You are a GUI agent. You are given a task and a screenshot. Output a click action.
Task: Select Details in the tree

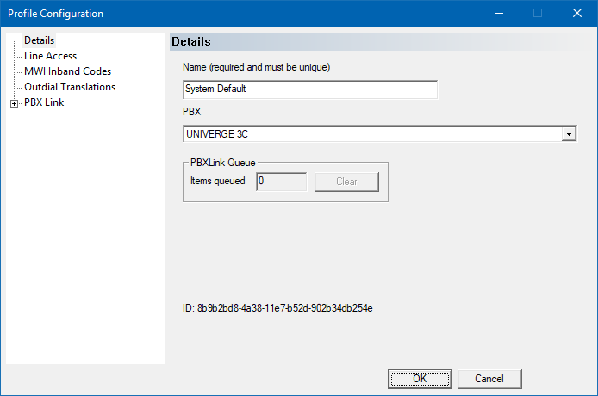[39, 40]
